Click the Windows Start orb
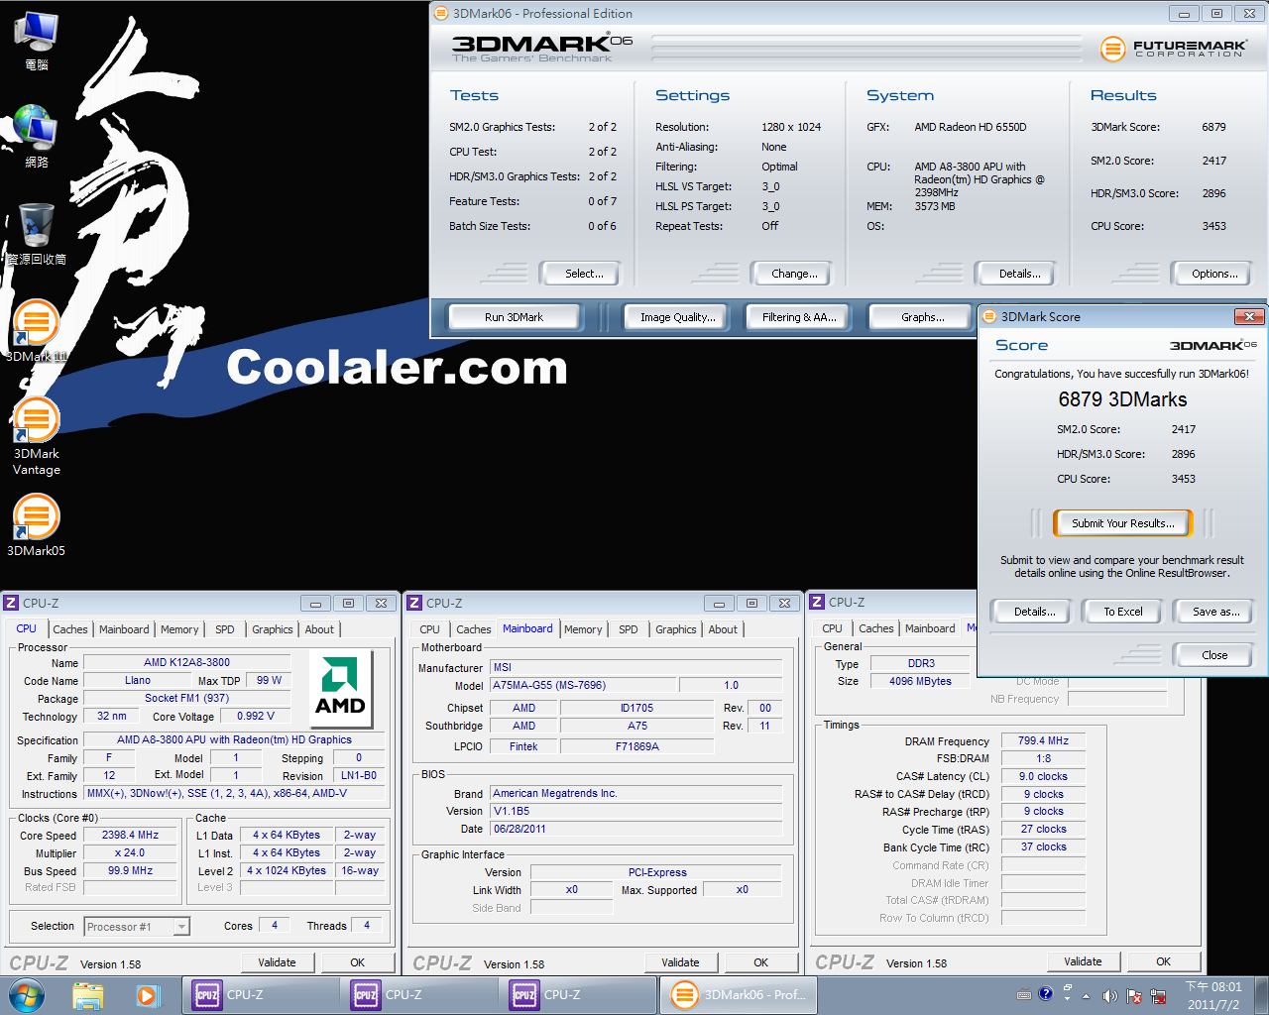This screenshot has width=1269, height=1015. 26,995
